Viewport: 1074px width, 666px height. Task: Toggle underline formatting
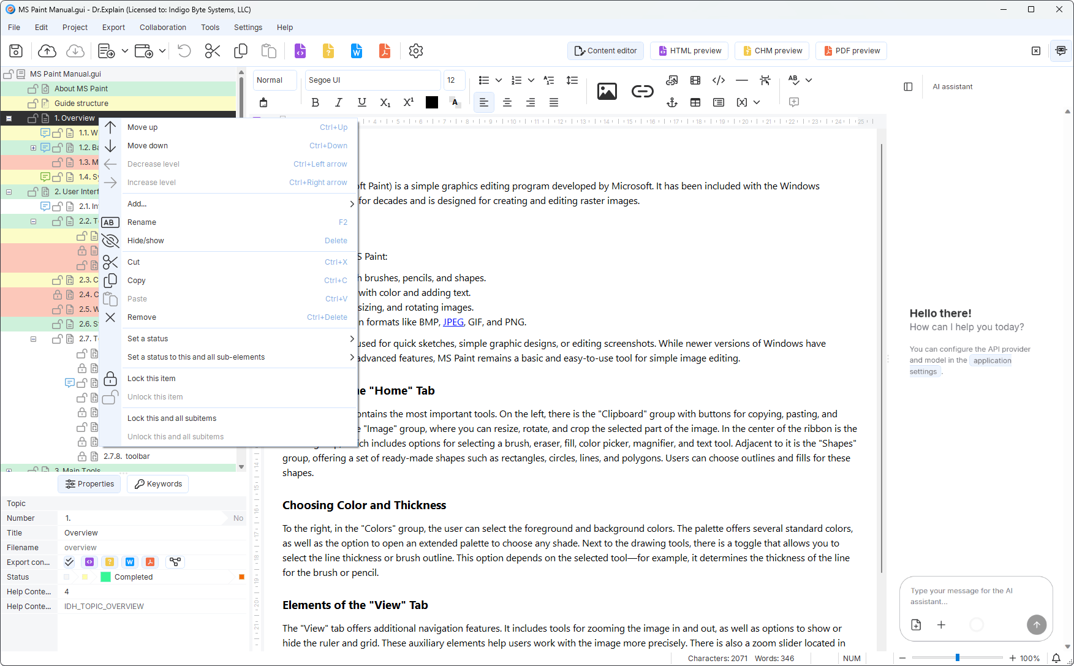pyautogui.click(x=362, y=102)
